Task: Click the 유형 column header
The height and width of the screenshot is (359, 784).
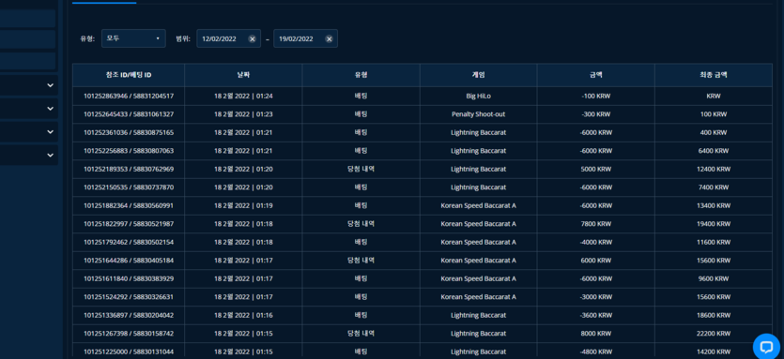Action: 361,75
